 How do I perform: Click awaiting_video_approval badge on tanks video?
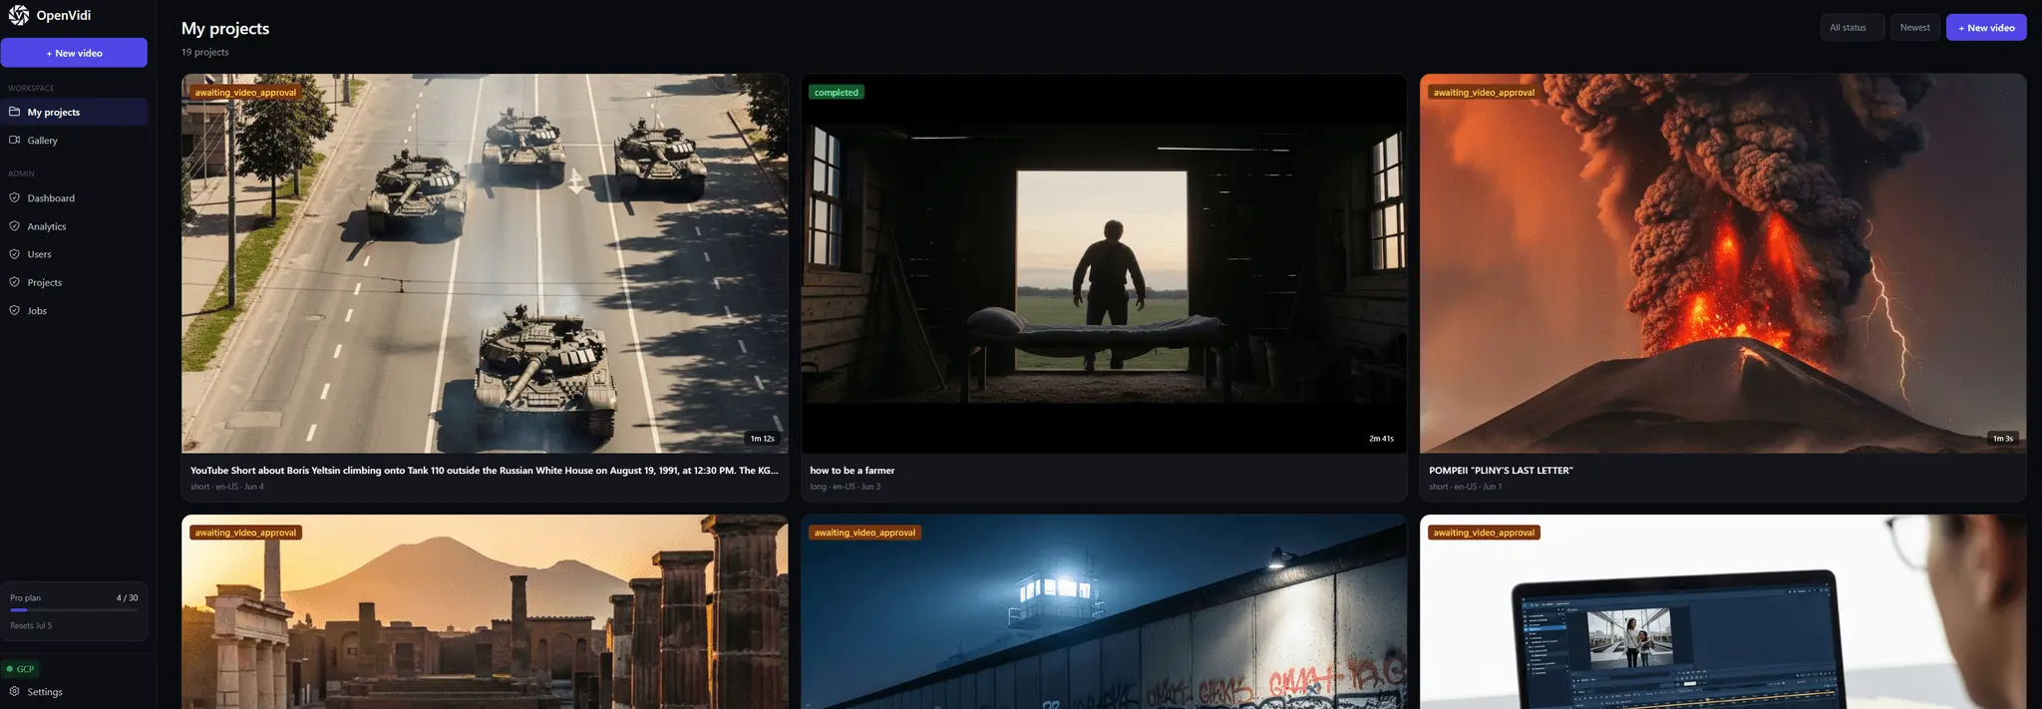[245, 93]
